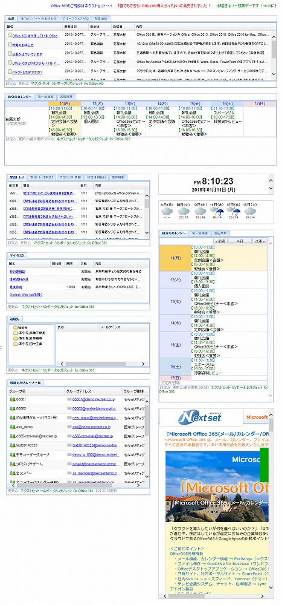
Task: Click group icon beside o365-crm-mail@nextset.jp name
Action: coord(12,436)
